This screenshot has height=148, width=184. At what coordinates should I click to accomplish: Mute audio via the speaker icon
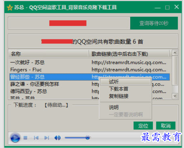57,138
